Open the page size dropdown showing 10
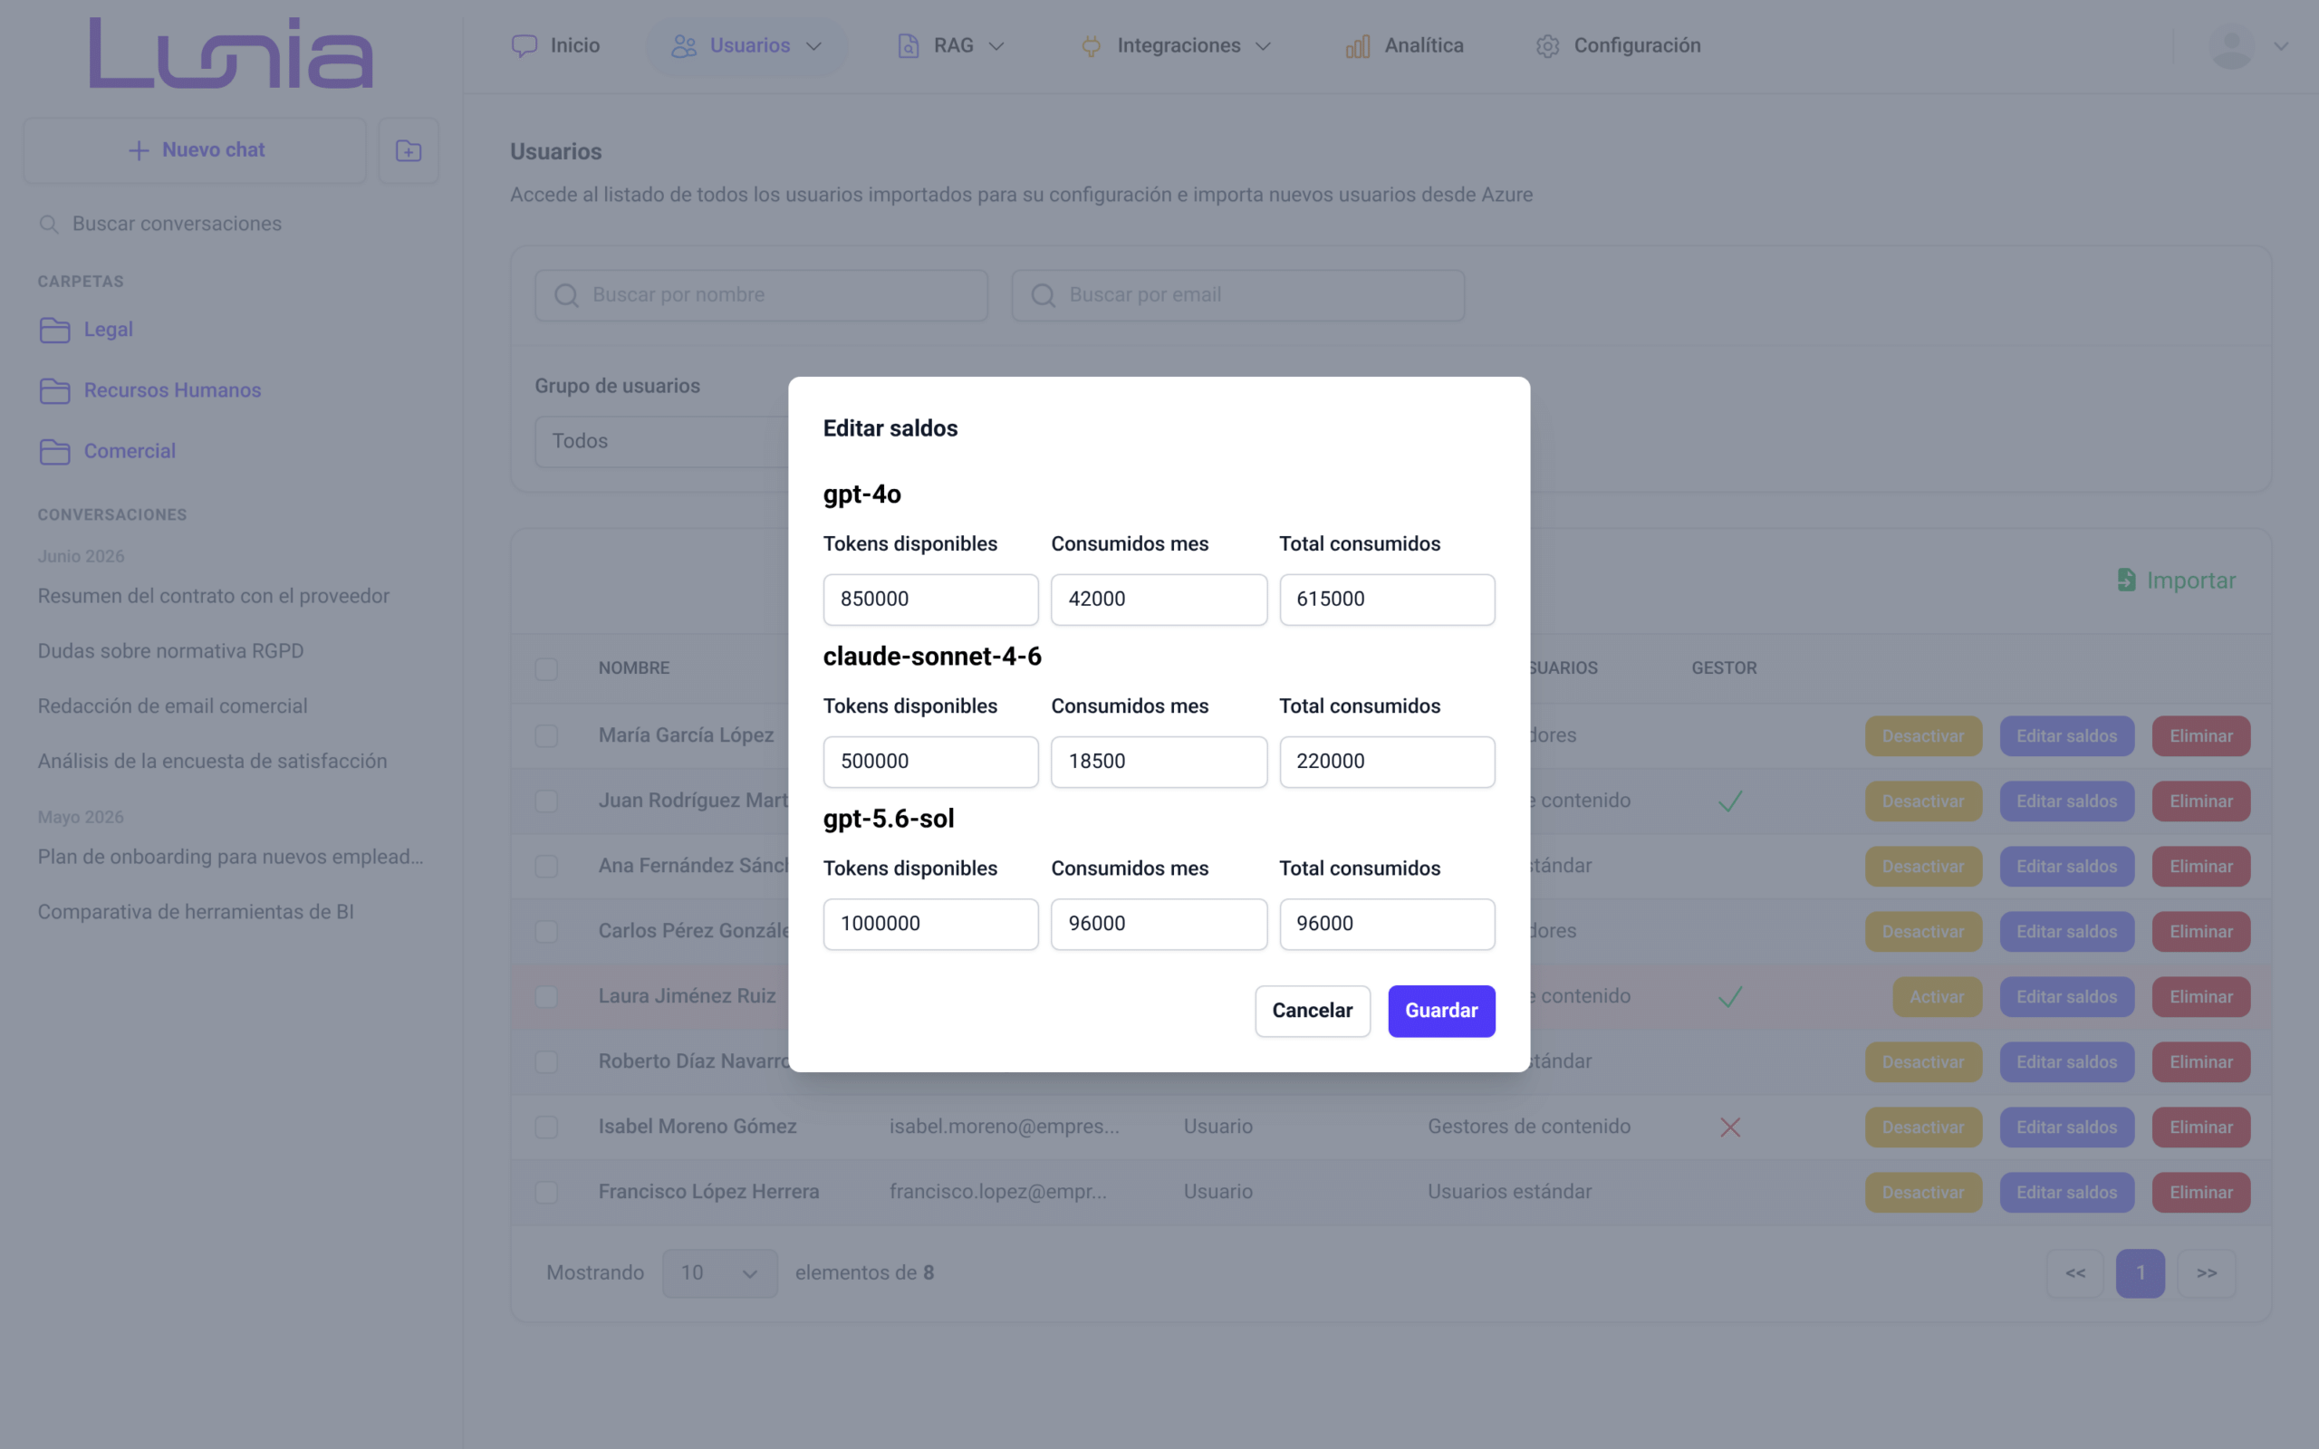The height and width of the screenshot is (1449, 2319). coord(719,1272)
